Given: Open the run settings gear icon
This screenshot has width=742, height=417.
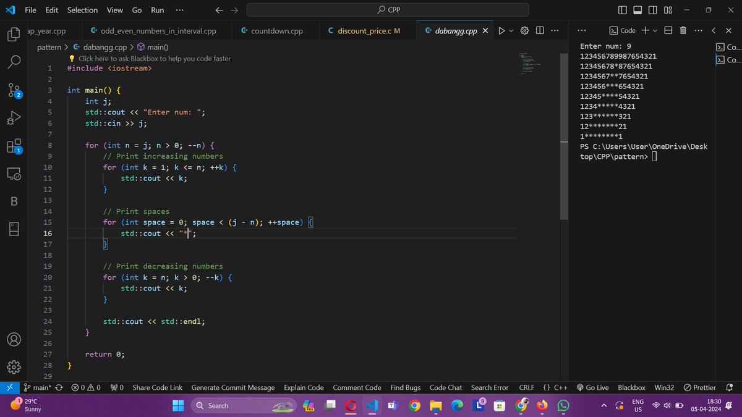Looking at the screenshot, I should click(x=524, y=30).
